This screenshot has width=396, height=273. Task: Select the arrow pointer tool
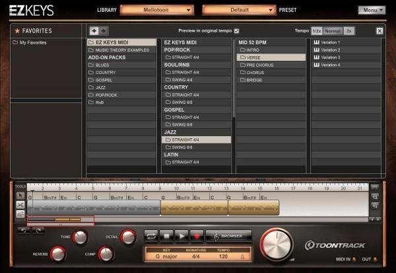click(20, 196)
